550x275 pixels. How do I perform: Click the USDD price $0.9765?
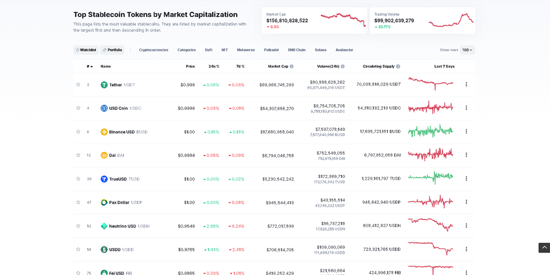tap(186, 250)
